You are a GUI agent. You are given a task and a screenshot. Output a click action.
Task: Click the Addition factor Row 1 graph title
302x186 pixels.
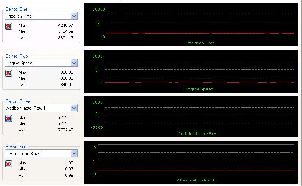(199, 134)
